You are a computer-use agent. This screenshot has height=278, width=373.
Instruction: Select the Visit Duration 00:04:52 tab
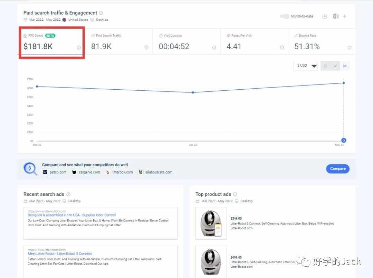186,42
